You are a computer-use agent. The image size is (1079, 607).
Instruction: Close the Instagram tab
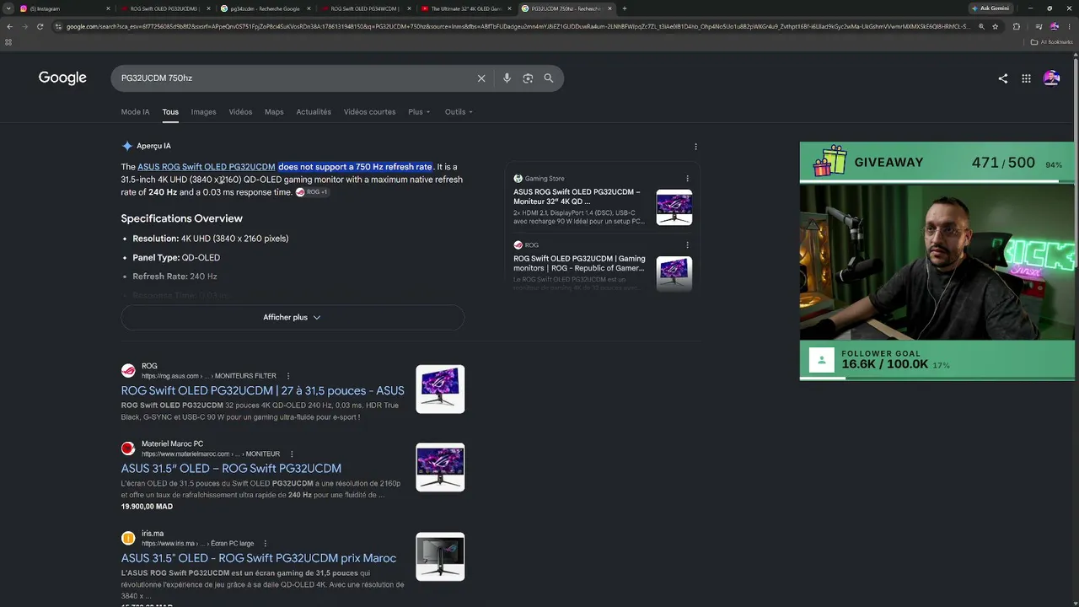pos(108,8)
